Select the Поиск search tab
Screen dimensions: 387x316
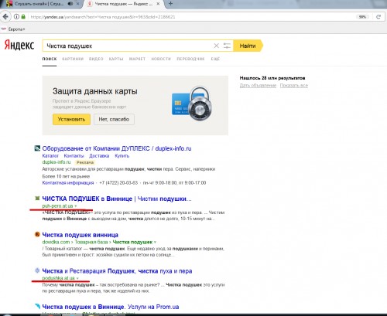50,59
